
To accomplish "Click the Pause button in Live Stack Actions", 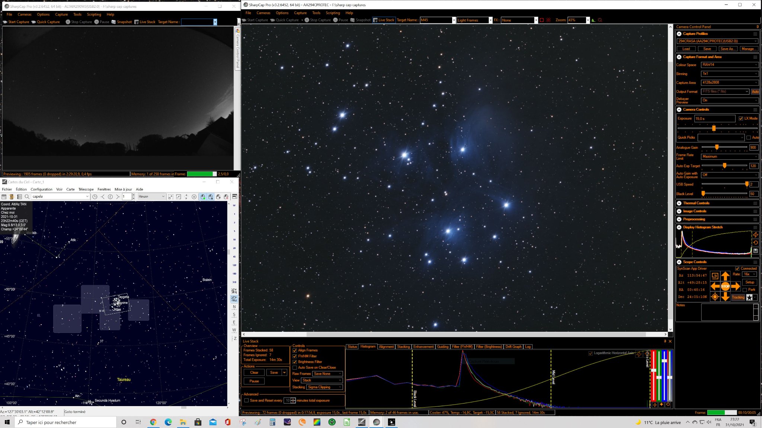I will pos(254,381).
